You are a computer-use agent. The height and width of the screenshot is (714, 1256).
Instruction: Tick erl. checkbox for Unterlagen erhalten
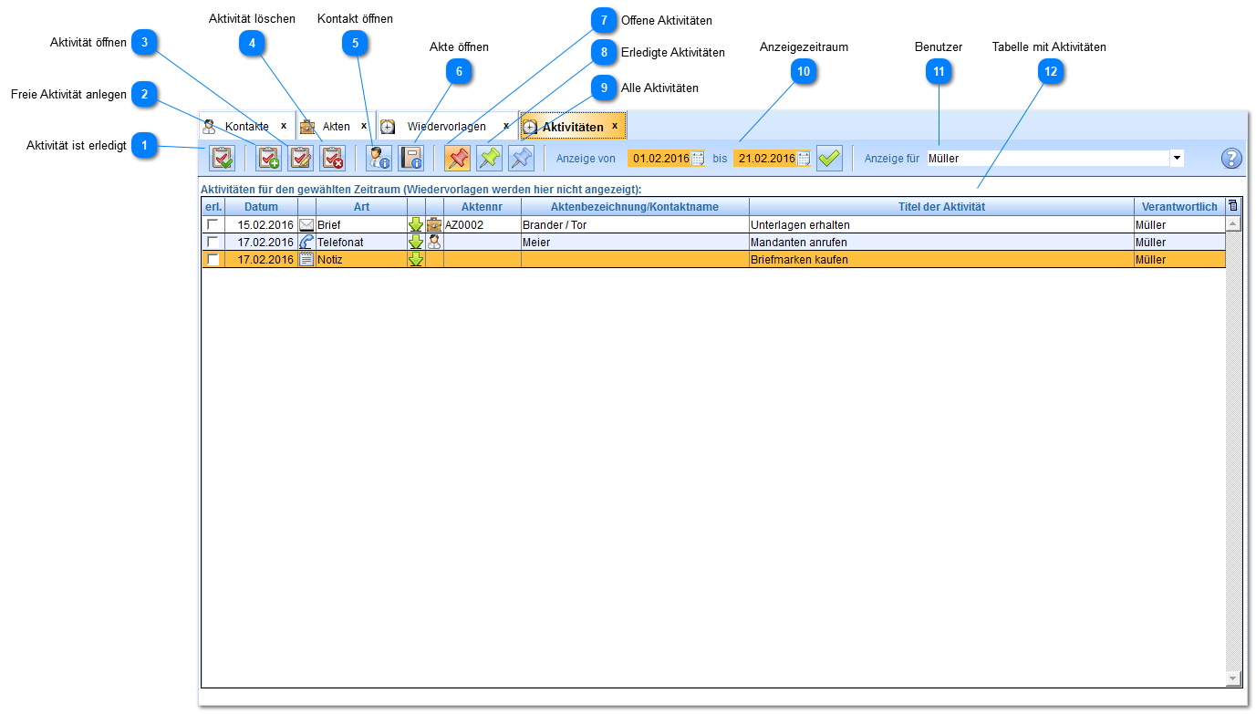click(213, 224)
